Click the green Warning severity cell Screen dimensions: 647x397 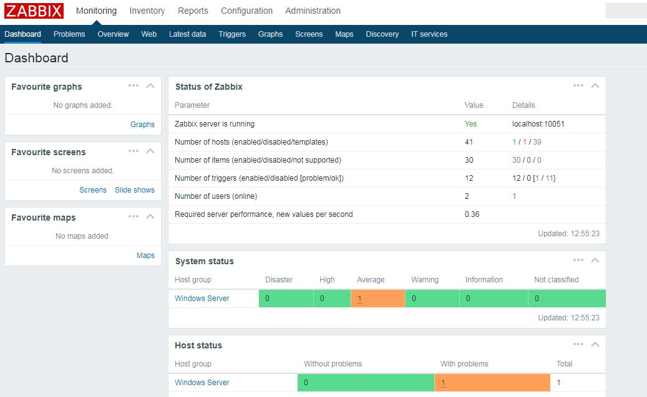tap(432, 299)
